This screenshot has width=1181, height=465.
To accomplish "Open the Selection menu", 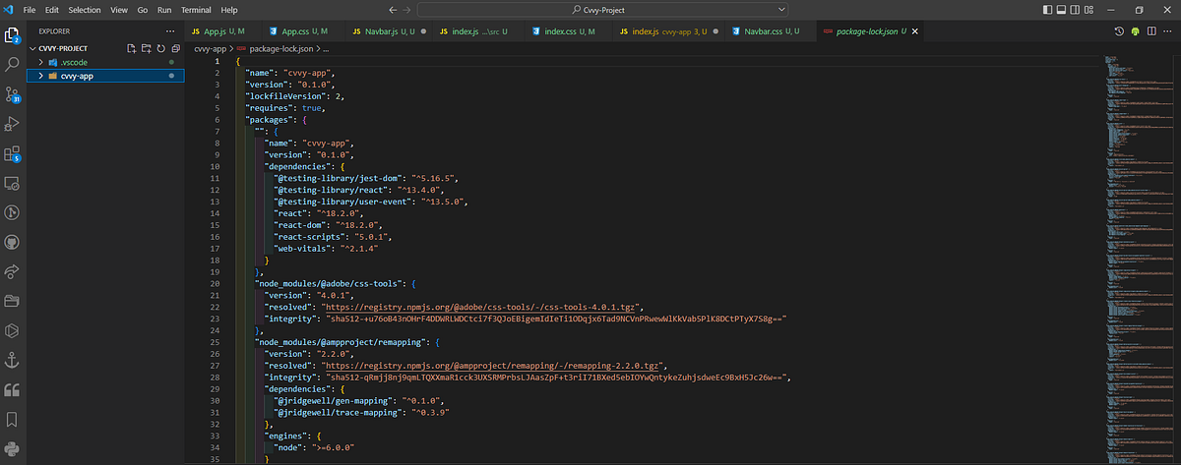I will pyautogui.click(x=85, y=9).
